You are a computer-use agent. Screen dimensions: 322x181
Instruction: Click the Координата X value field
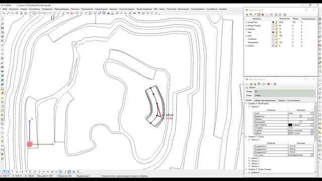coord(301,146)
